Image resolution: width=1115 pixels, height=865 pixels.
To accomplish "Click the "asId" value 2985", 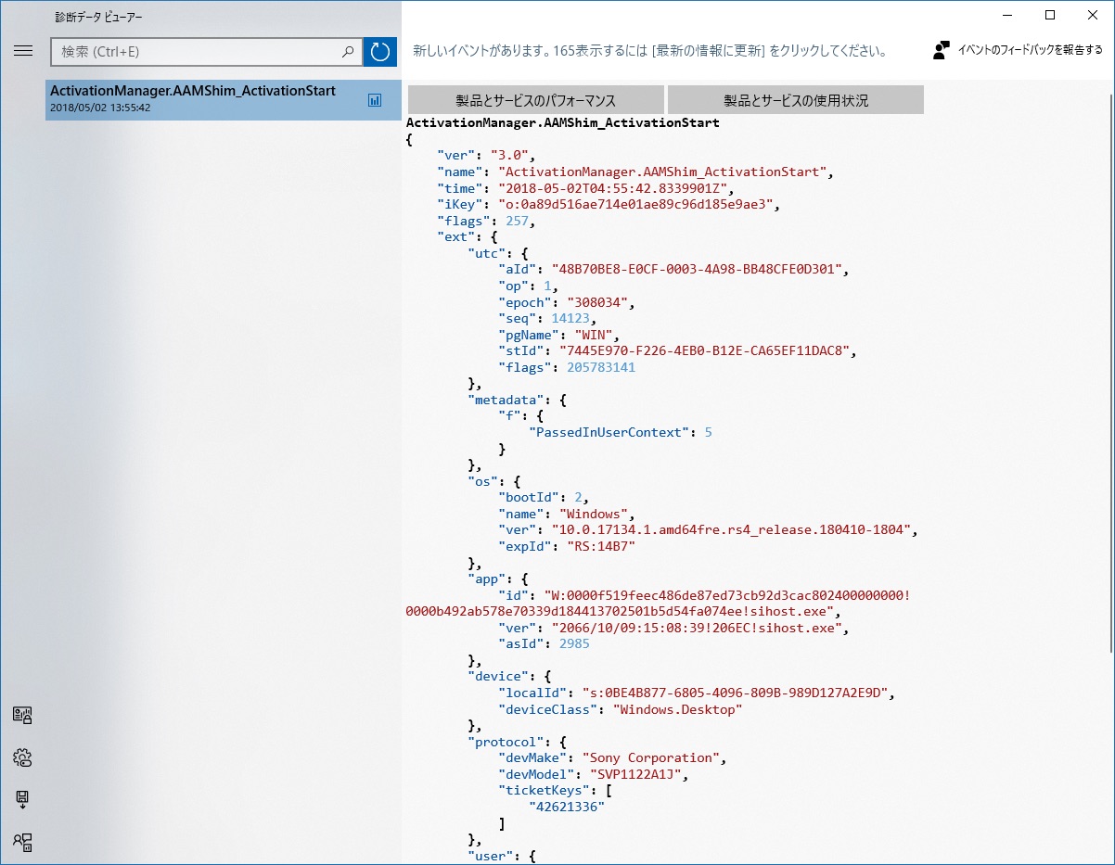I will (574, 644).
